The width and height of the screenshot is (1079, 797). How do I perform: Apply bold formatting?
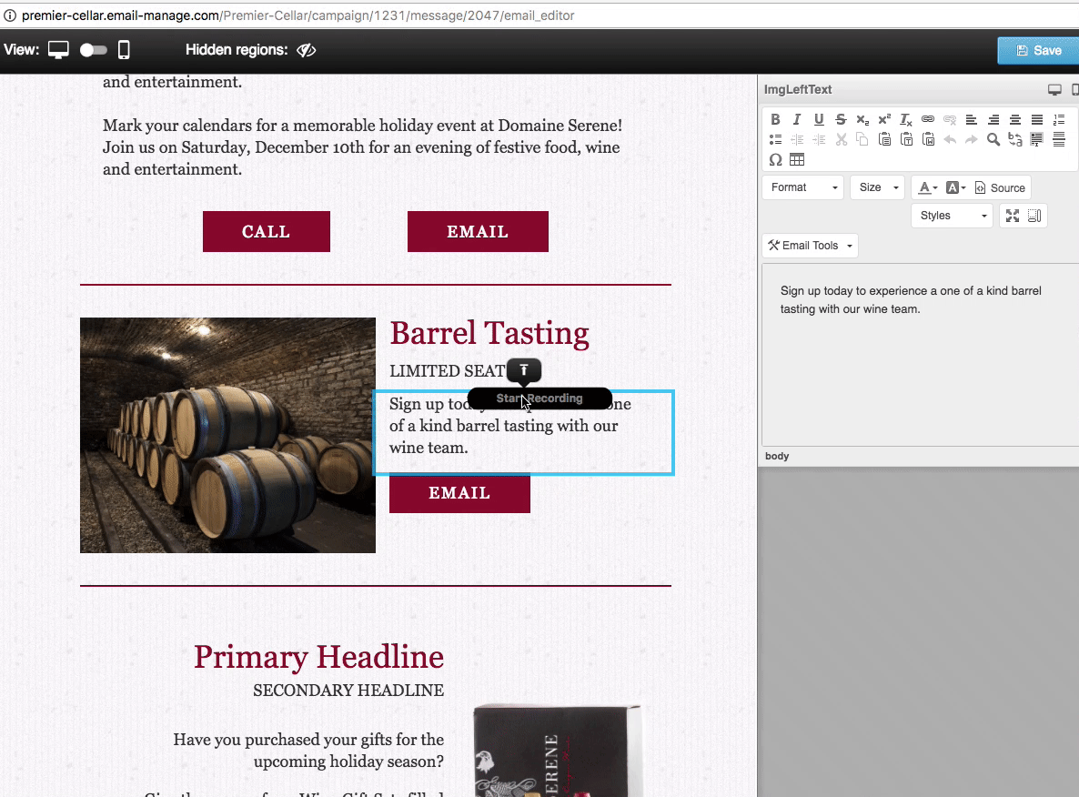tap(775, 119)
